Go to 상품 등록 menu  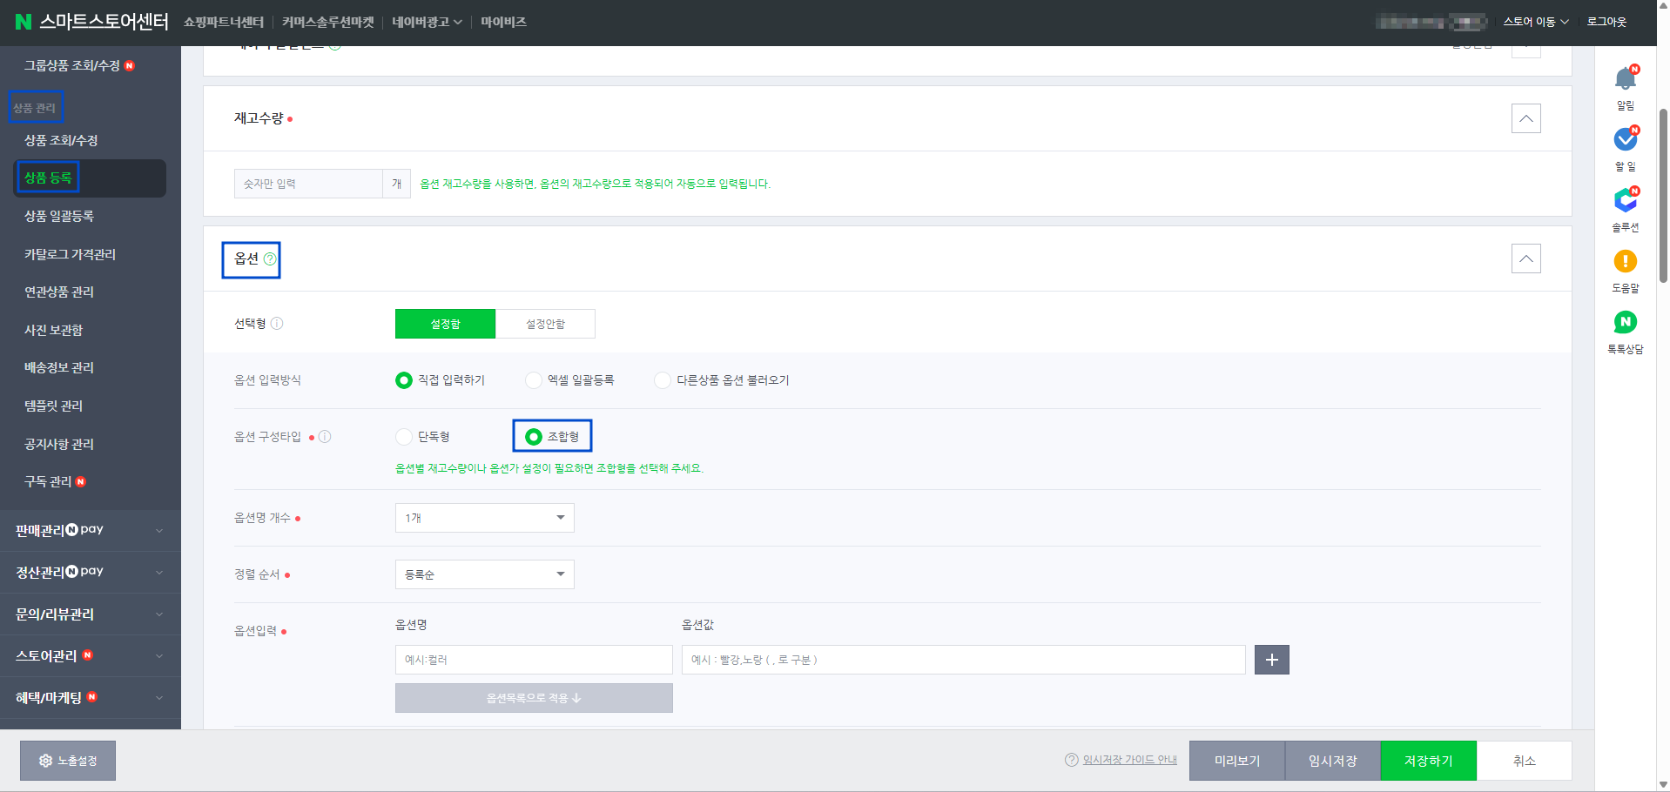point(48,178)
